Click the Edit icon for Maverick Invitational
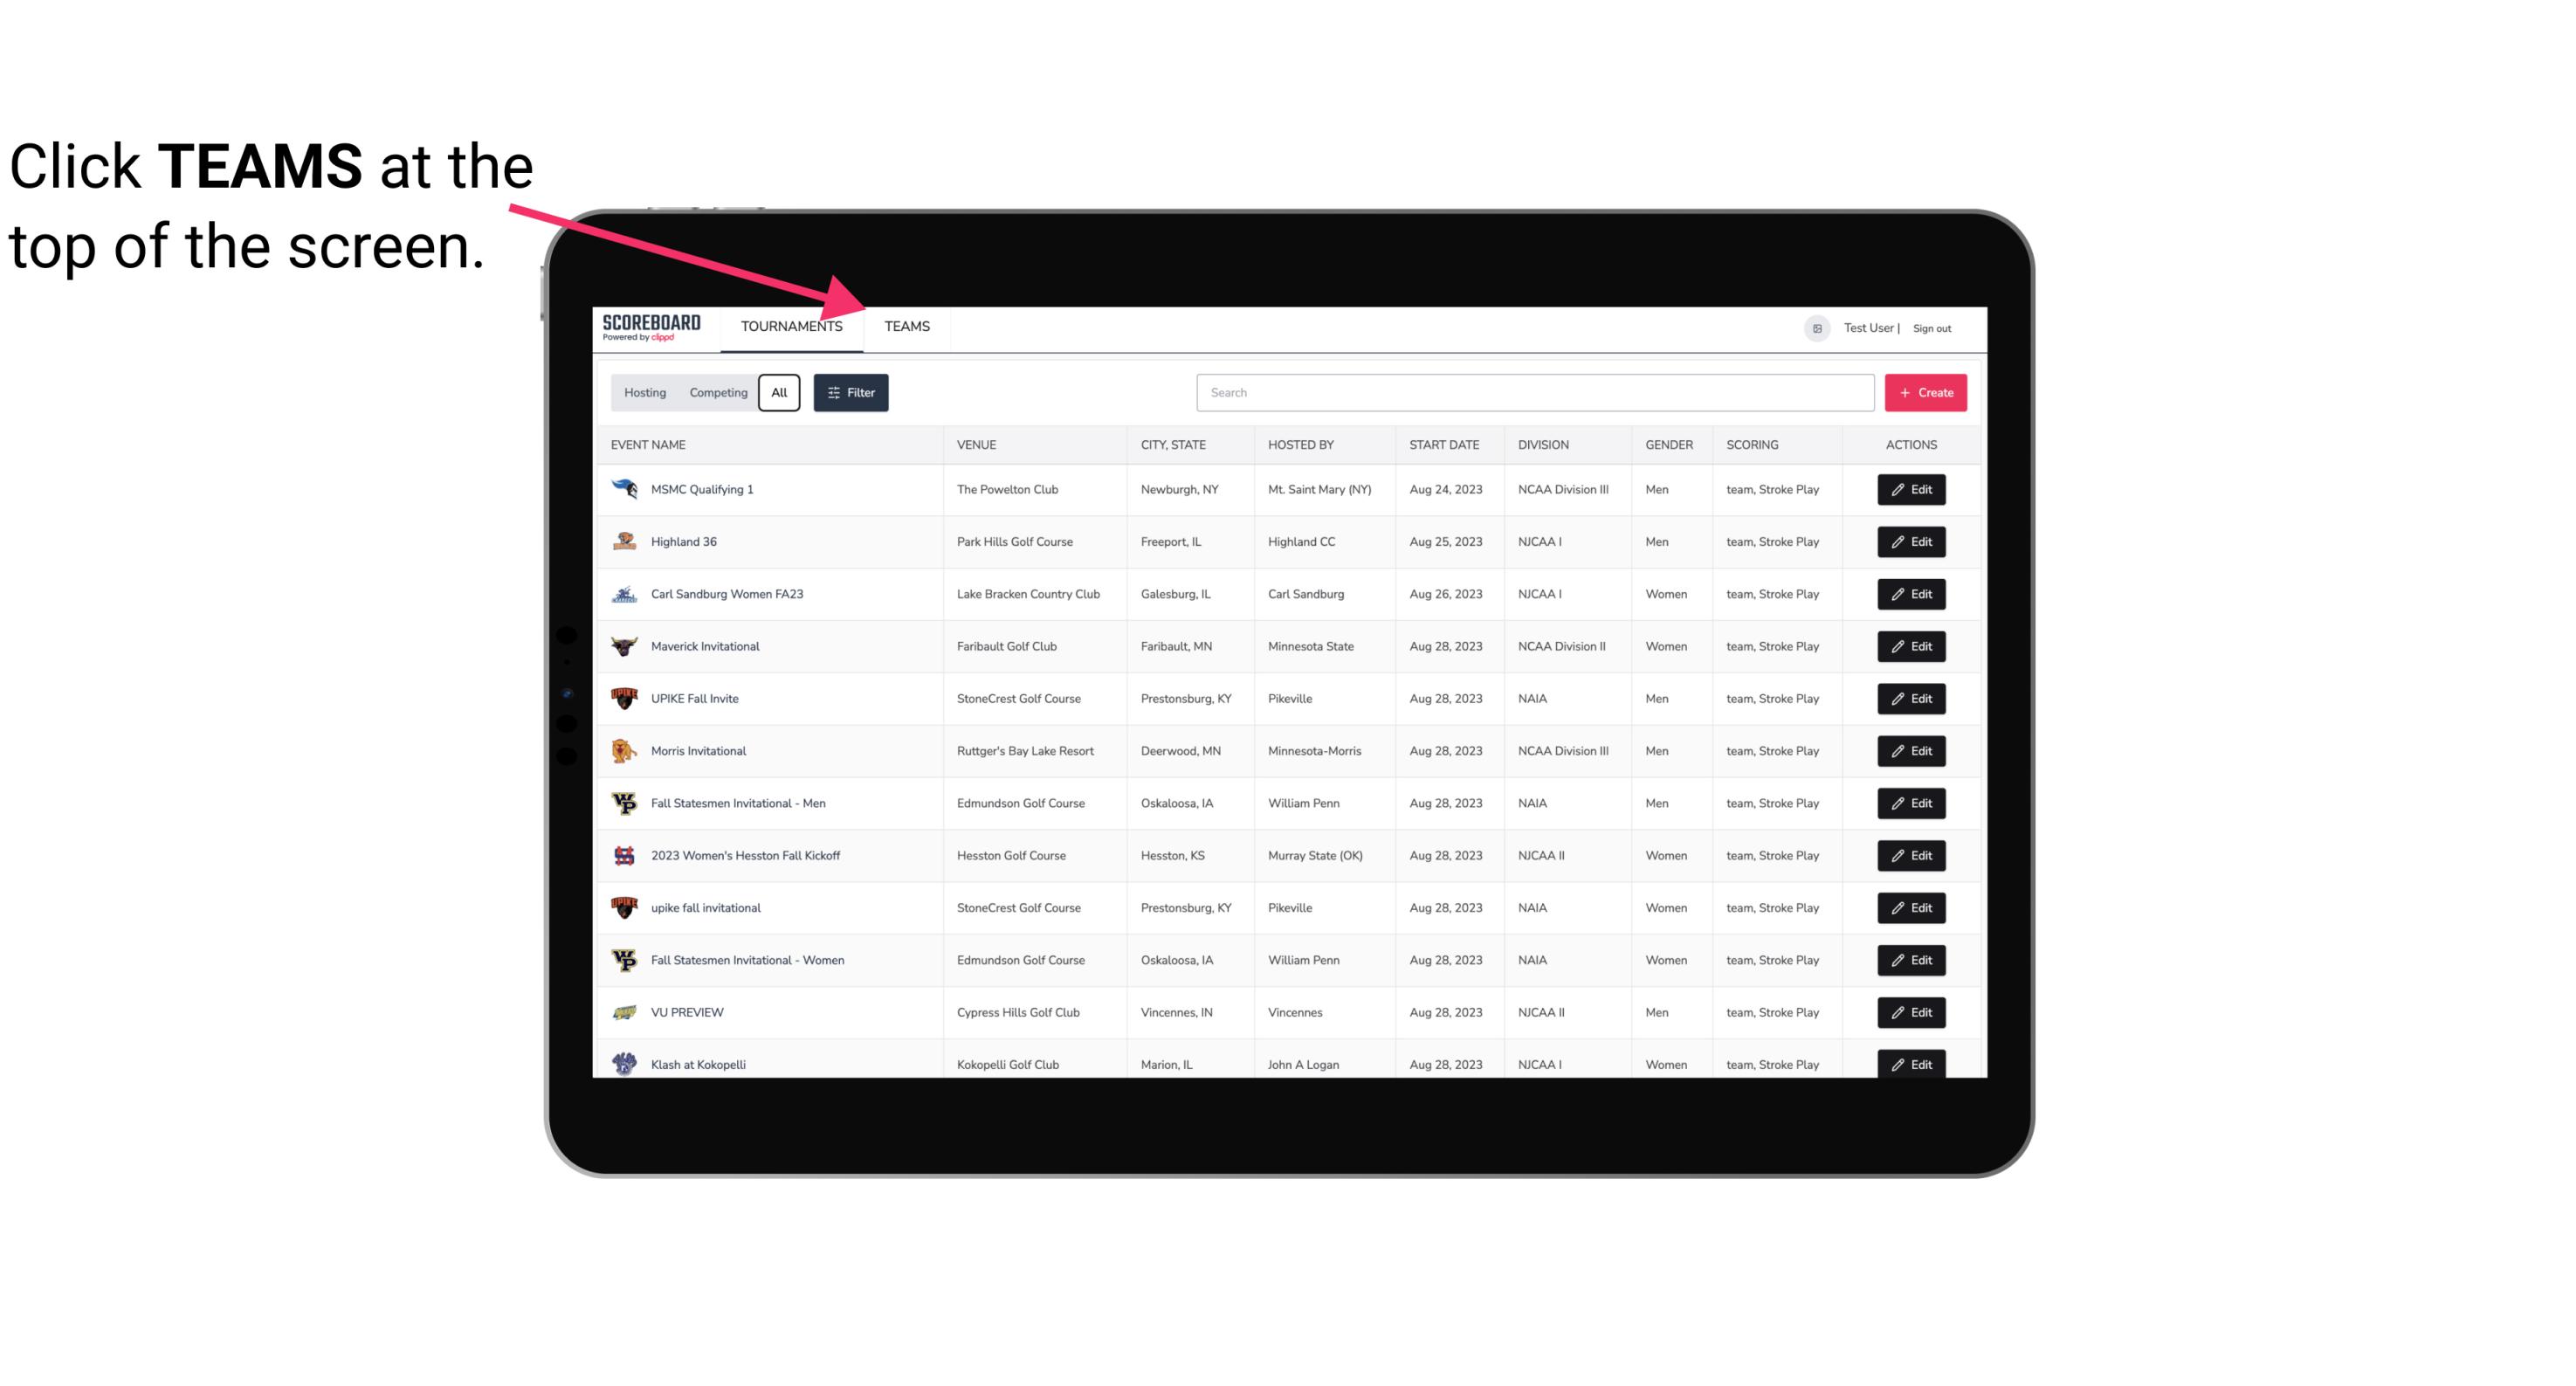The height and width of the screenshot is (1386, 2576). coord(1912,645)
